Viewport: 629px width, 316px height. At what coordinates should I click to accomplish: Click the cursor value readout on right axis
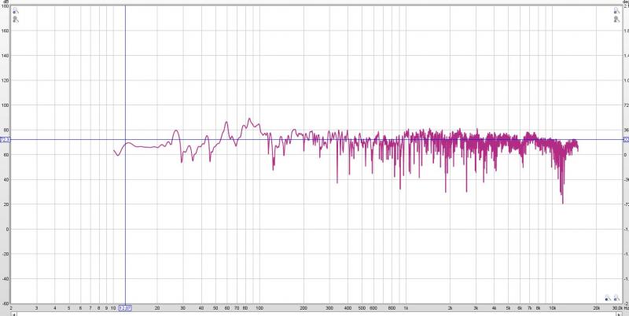point(626,140)
